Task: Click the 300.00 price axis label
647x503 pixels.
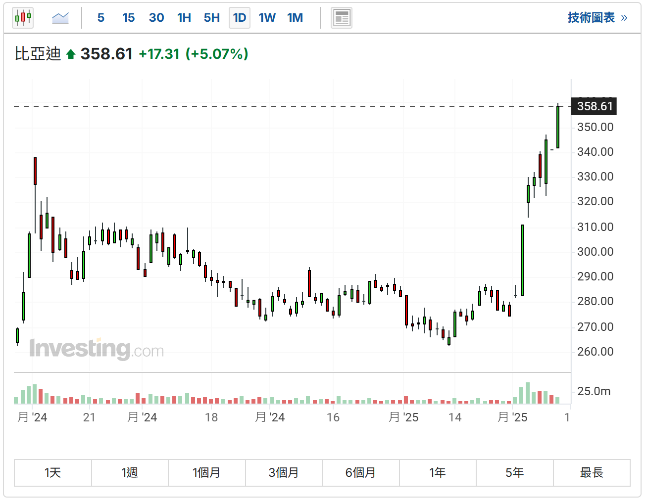Action: pyautogui.click(x=595, y=252)
